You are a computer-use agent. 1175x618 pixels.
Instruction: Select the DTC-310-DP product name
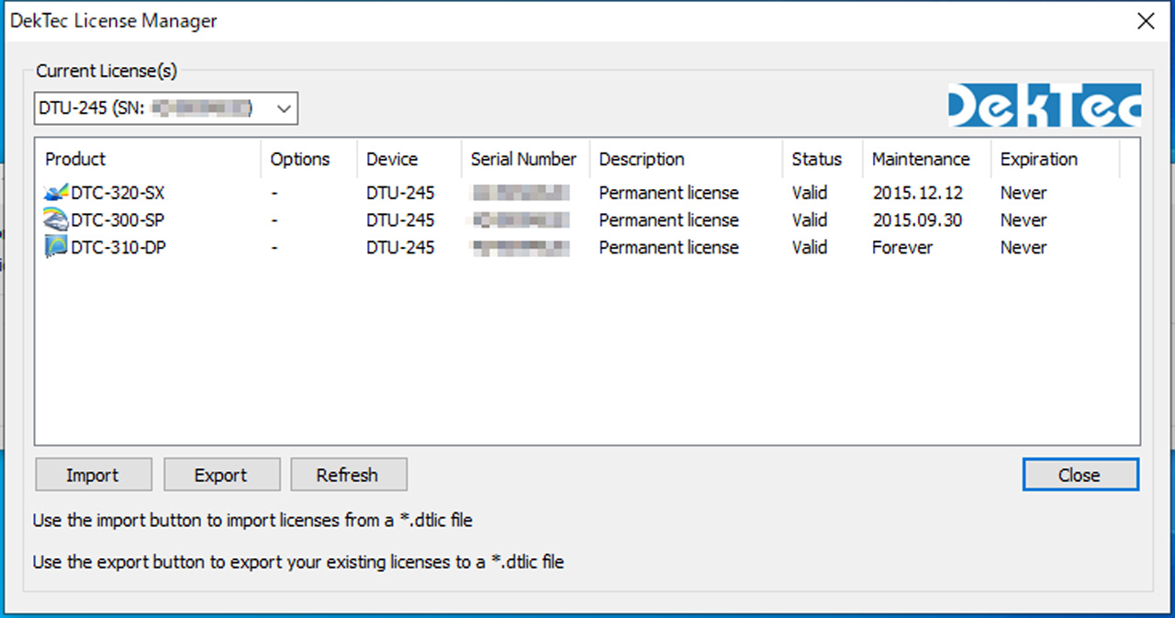(117, 248)
